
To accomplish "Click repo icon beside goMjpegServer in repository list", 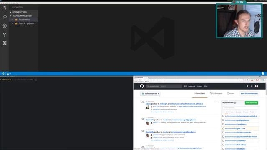I will pos(223,120).
